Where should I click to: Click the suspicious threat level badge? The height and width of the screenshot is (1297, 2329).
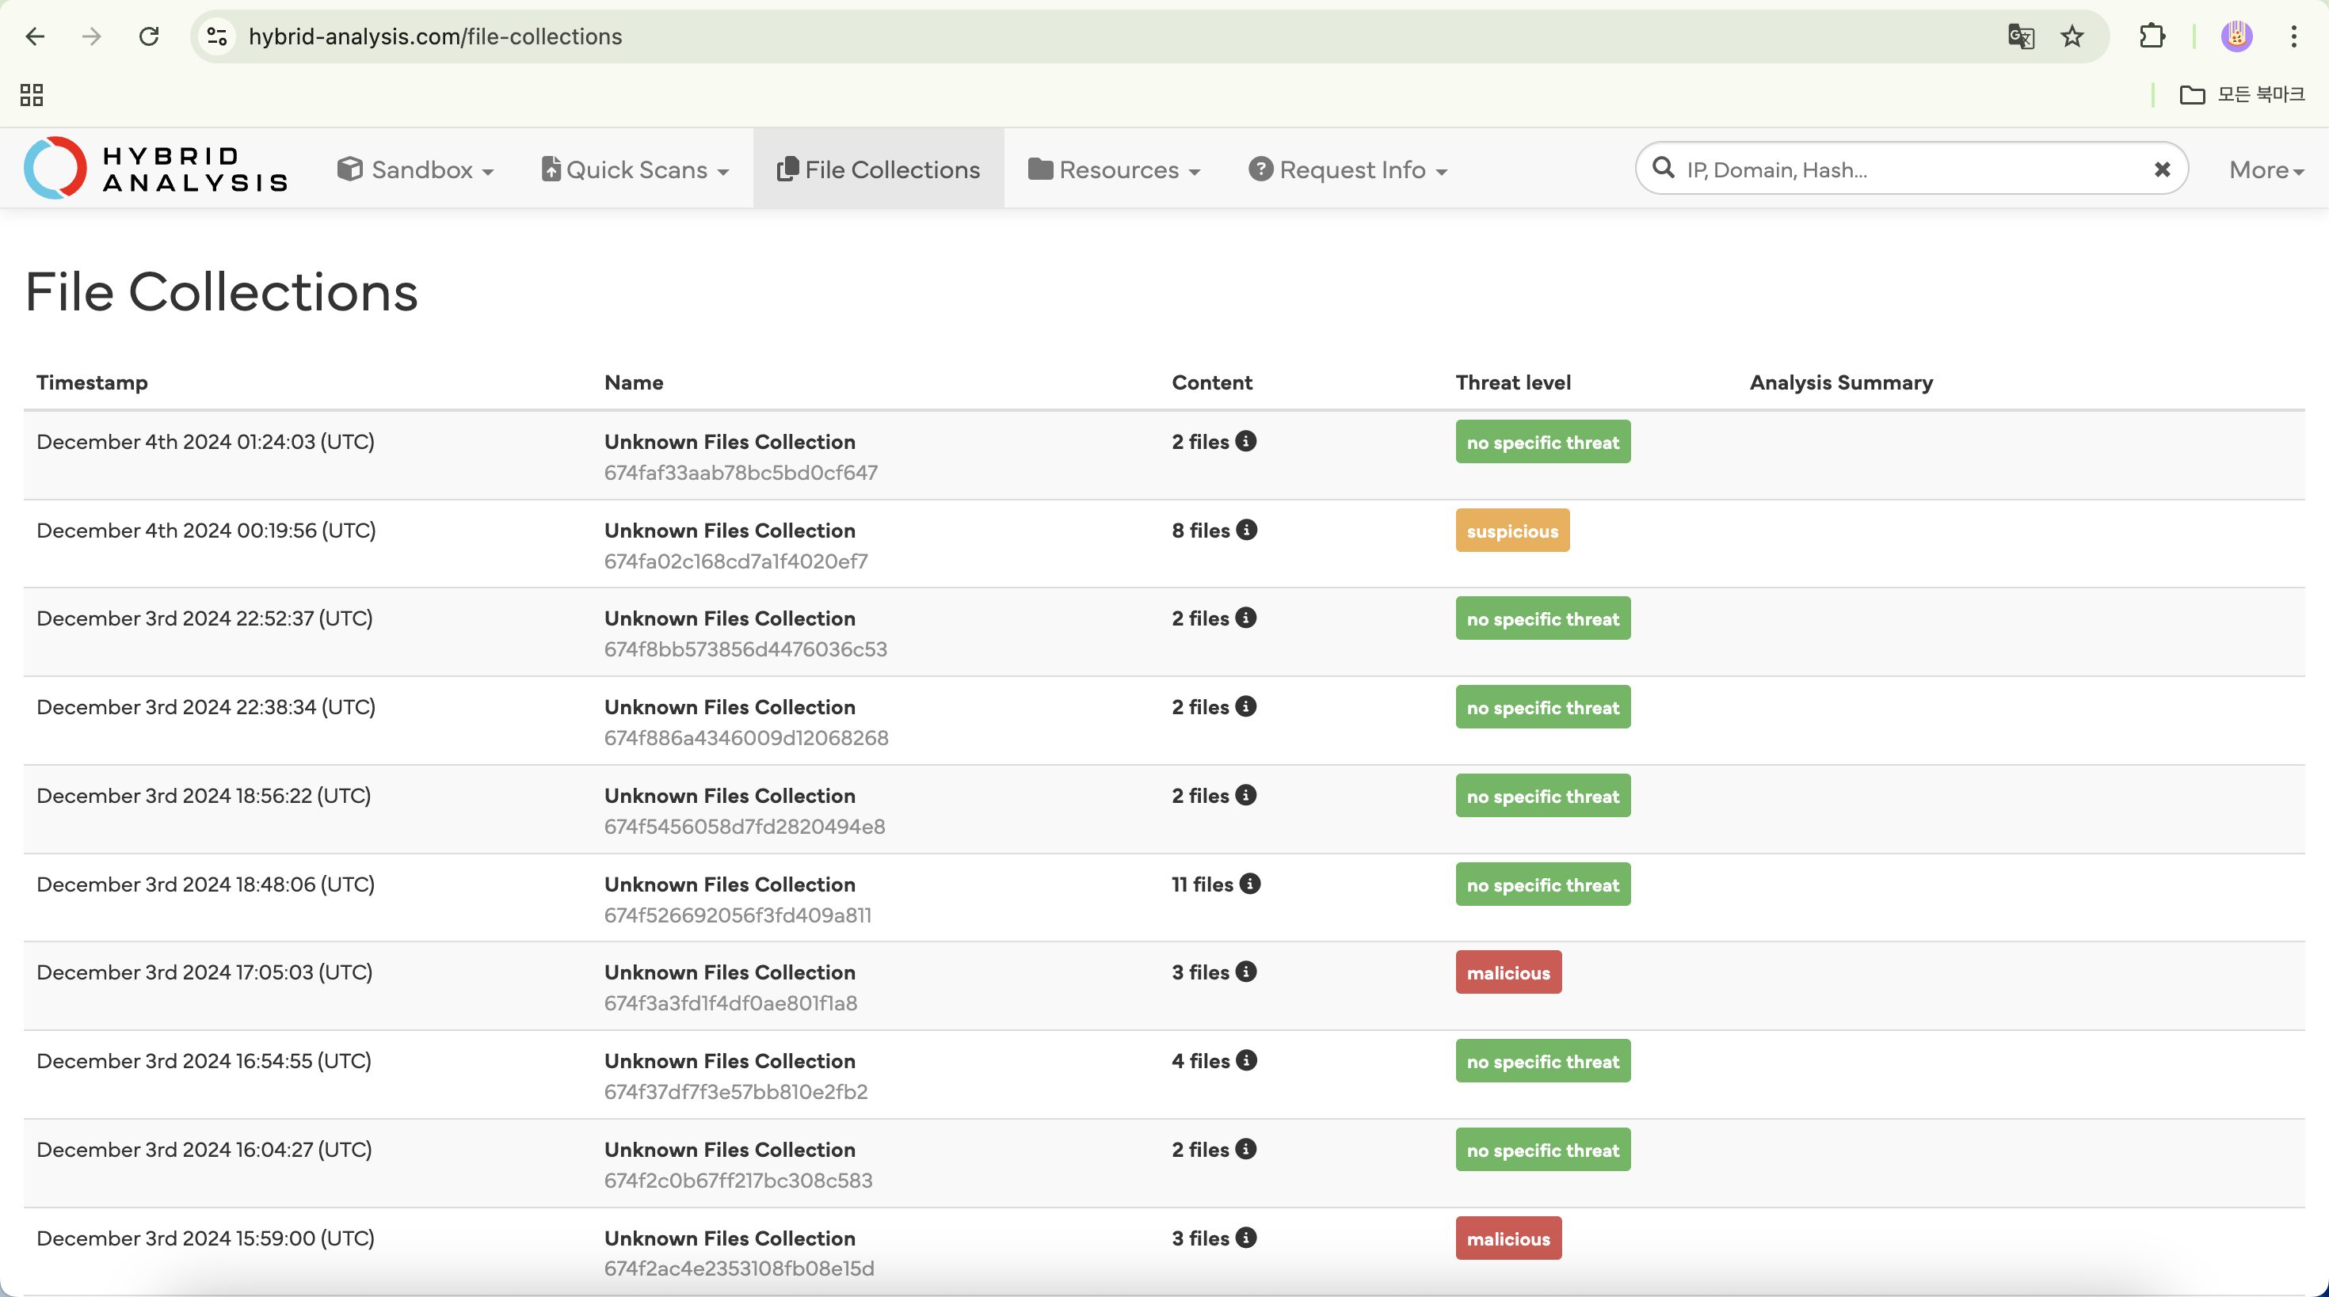(x=1511, y=531)
